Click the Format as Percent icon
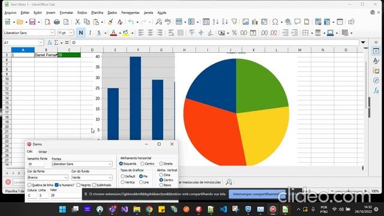Screen dimensions: 384x216 click(x=235, y=33)
